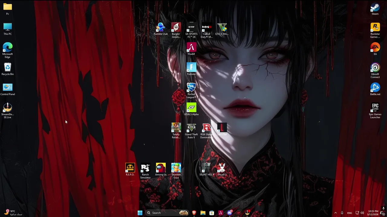The height and width of the screenshot is (217, 387).
Task: Select the RISK Global Domination icon
Action: pyautogui.click(x=207, y=131)
